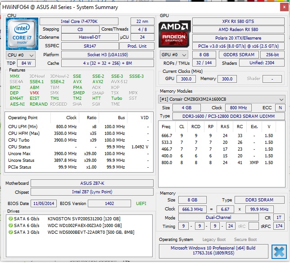Click the GDDR5 SDRAM memory type field
290x263 pixels.
tap(239, 55)
